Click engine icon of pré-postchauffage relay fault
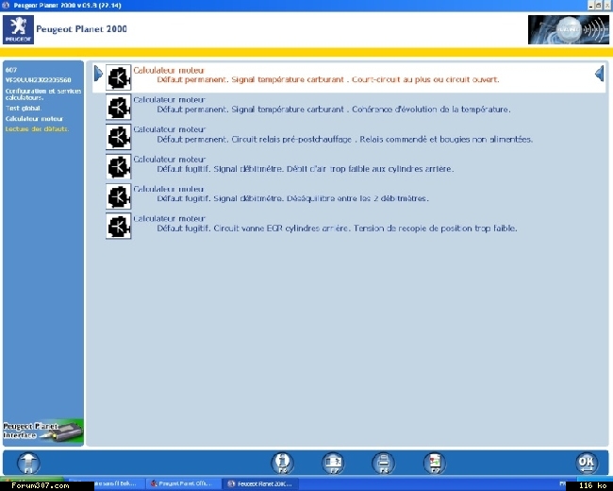 pos(119,137)
